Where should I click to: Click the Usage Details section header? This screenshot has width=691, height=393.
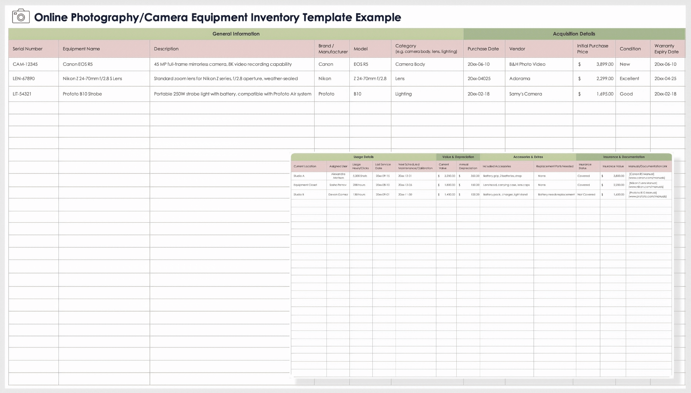pyautogui.click(x=363, y=157)
